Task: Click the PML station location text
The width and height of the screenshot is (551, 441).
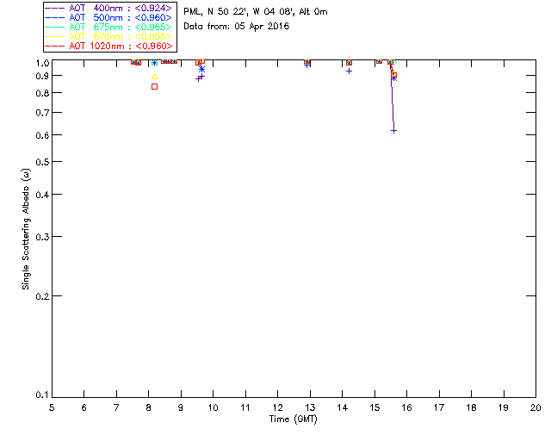Action: (256, 12)
